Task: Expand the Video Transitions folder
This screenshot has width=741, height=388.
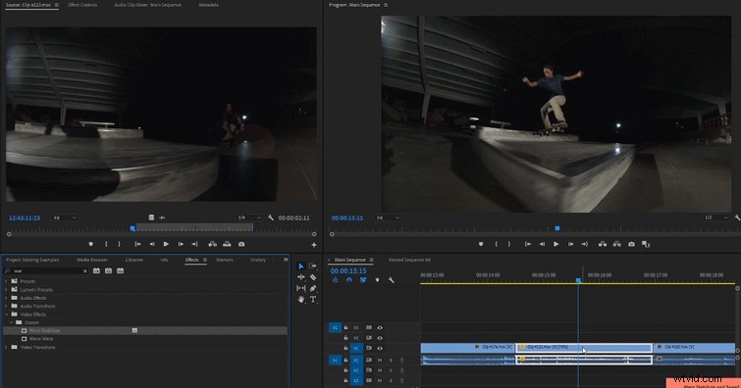Action: pyautogui.click(x=6, y=347)
